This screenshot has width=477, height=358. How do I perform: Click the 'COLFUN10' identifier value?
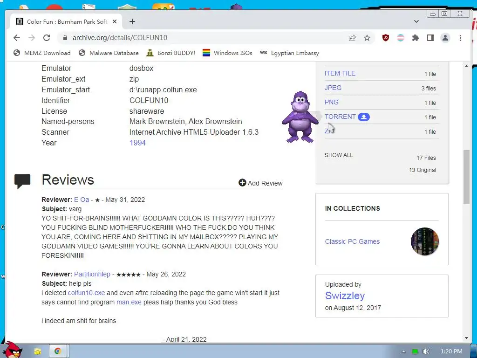[x=149, y=101]
